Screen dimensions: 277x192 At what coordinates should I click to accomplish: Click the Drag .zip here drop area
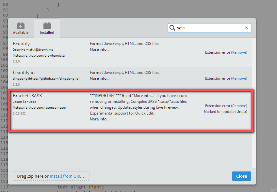click(x=51, y=176)
